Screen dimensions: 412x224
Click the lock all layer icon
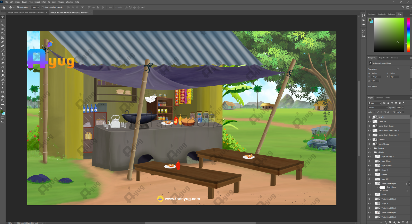[x=388, y=112]
